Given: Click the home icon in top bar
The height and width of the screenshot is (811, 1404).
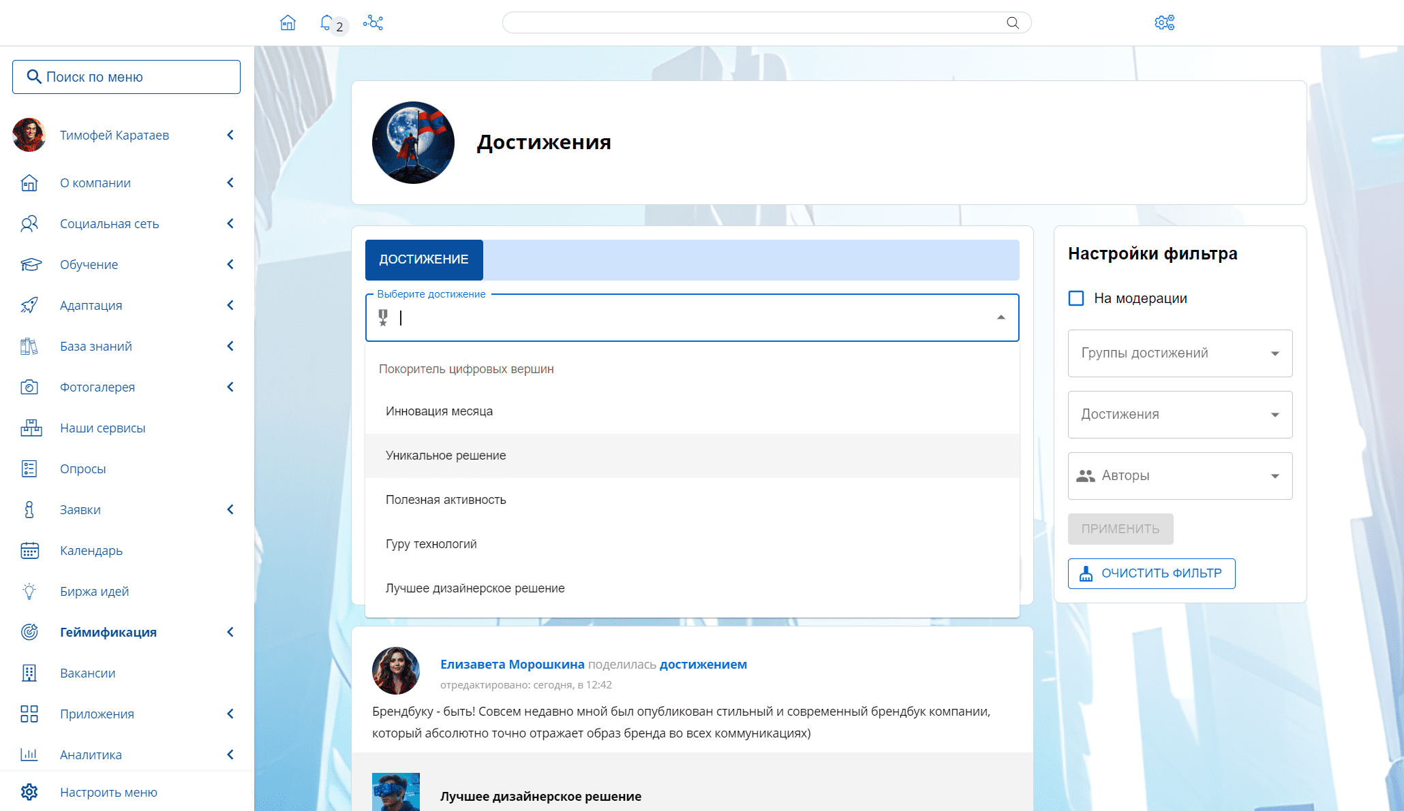Looking at the screenshot, I should pyautogui.click(x=288, y=23).
